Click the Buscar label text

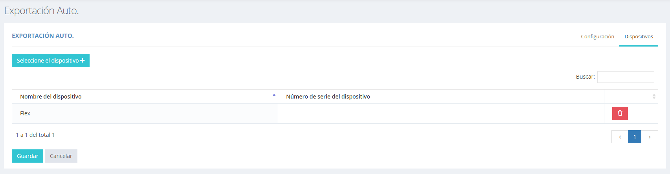pyautogui.click(x=585, y=77)
